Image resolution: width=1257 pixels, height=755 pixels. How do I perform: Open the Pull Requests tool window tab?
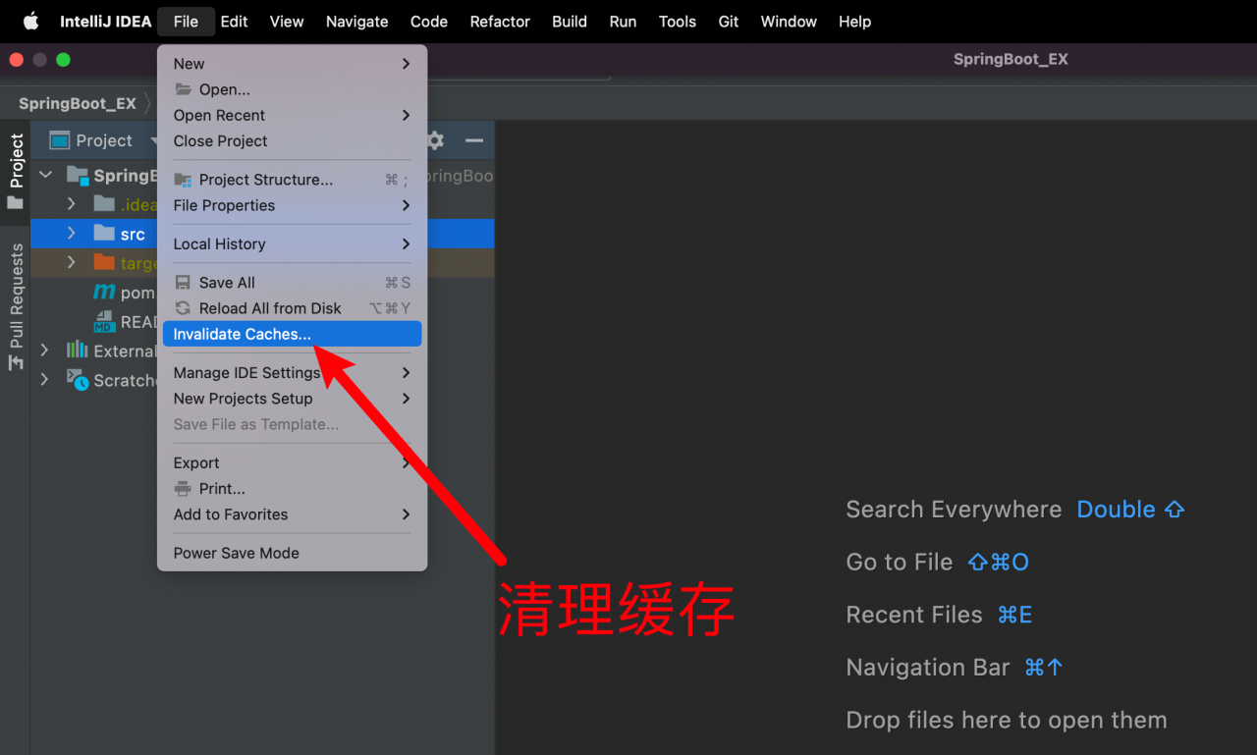coord(16,306)
